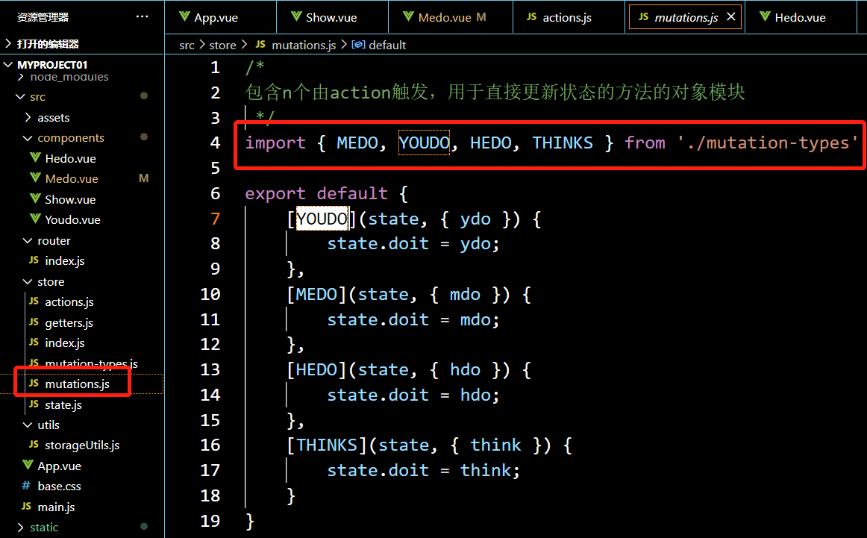Click the CSS hash icon beside base.css

(26, 486)
